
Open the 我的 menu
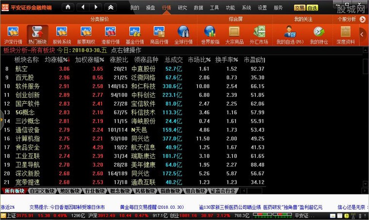[134, 8]
